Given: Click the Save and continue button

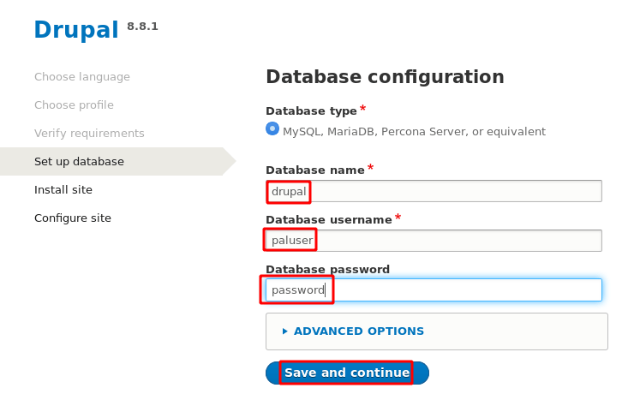Looking at the screenshot, I should (x=347, y=373).
